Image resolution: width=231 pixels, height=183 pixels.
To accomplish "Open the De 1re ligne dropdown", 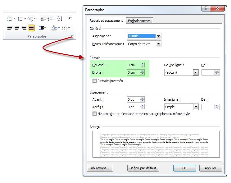I will [x=196, y=72].
